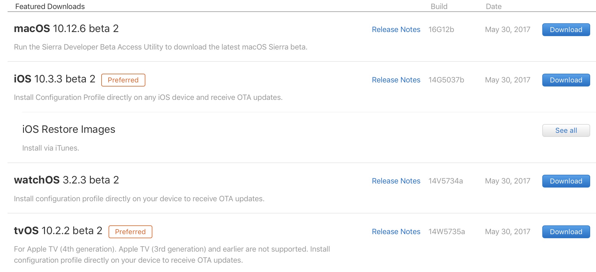Download iOS 10.3.3 beta 2

(x=566, y=80)
